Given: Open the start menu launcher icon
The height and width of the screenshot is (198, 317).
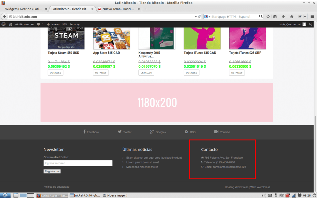Looking at the screenshot, I should click(x=5, y=195).
